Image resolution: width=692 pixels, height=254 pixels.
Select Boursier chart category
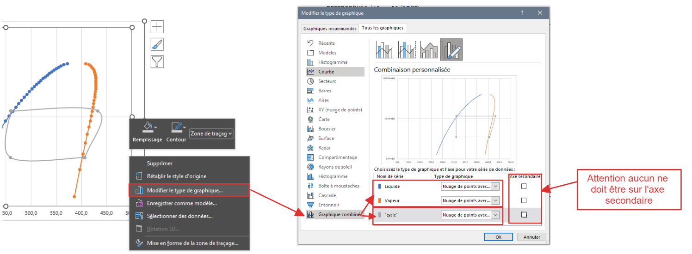327,129
